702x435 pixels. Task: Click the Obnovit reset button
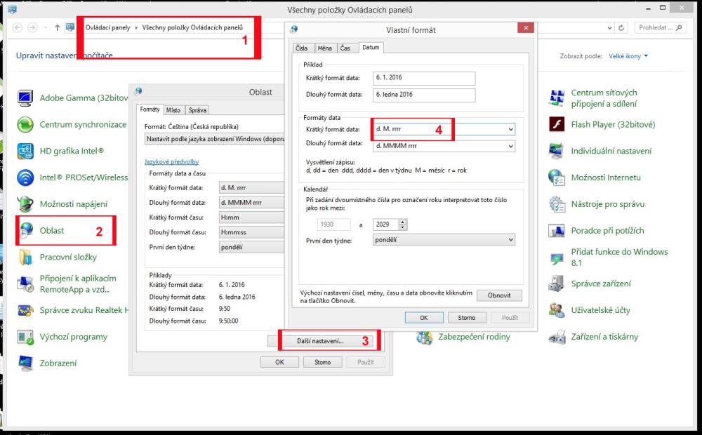pos(499,295)
